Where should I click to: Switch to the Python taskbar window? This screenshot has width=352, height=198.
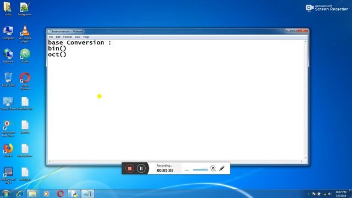[x=74, y=194]
